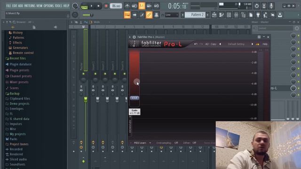This screenshot has height=169, width=301.
Task: Toggle typing keyboard to piano icon
Action: [127, 15]
